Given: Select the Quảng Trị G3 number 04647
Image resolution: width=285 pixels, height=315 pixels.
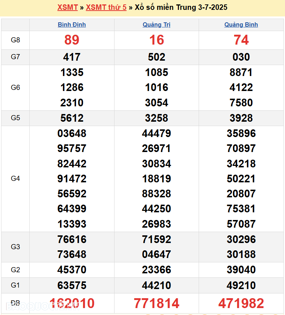Looking at the screenshot, I should (157, 254).
